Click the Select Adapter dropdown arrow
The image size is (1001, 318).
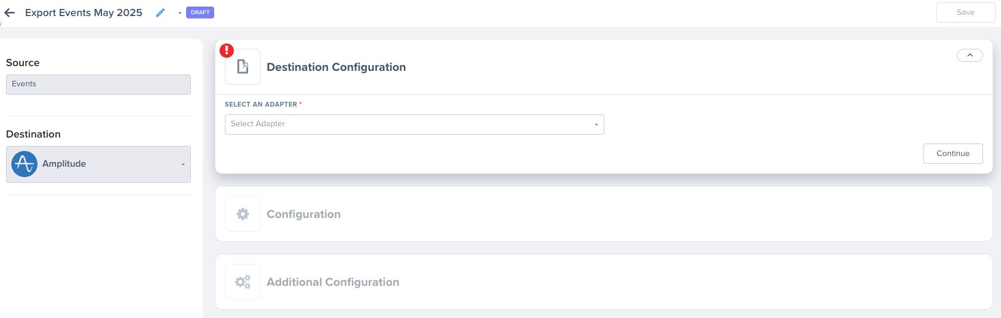[x=596, y=124]
